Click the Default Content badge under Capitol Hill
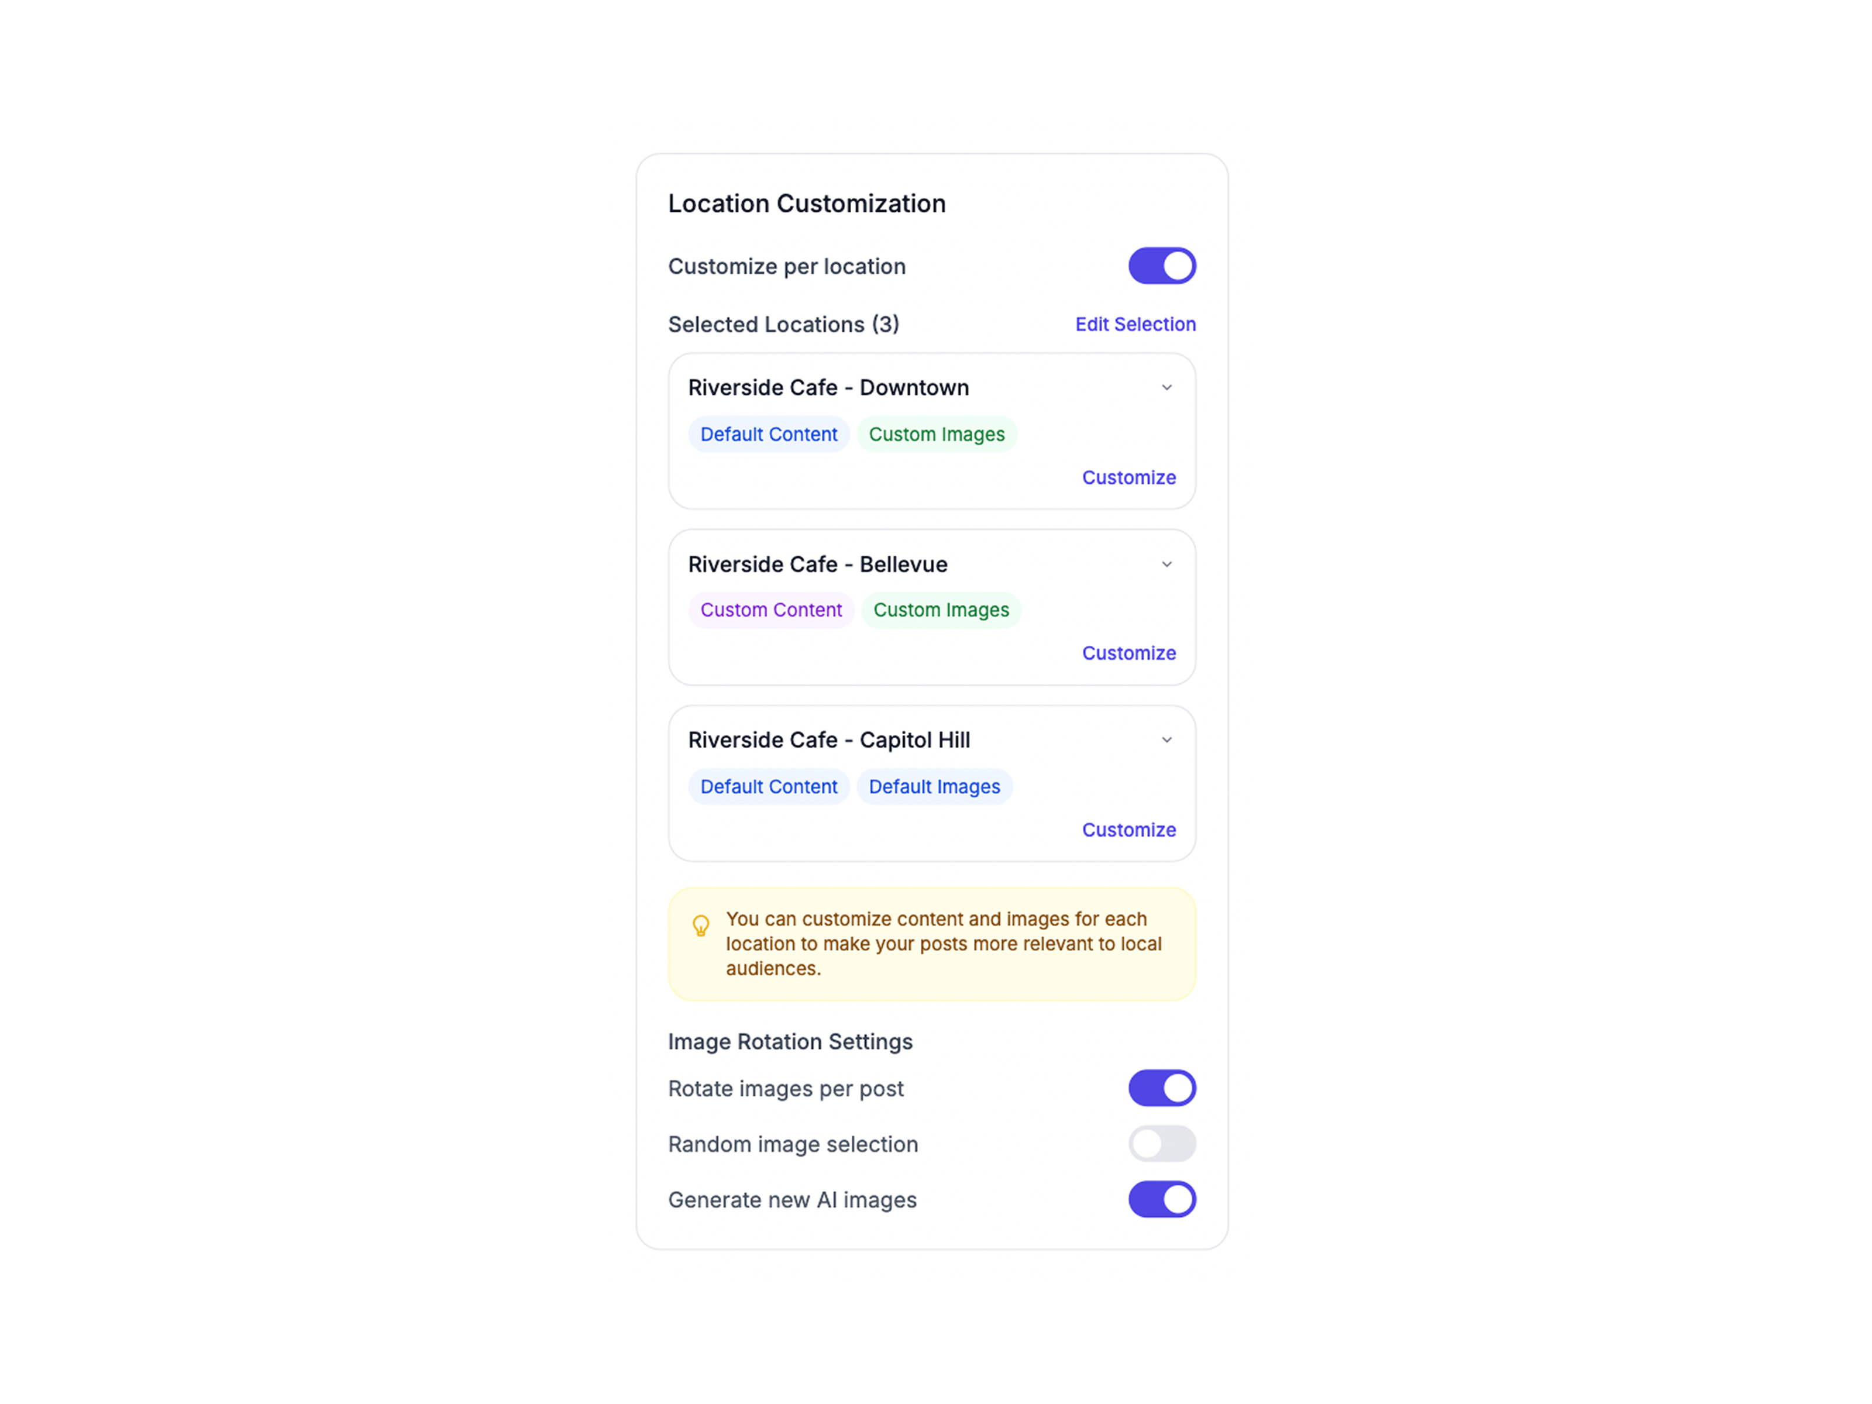The image size is (1872, 1404). click(x=769, y=786)
